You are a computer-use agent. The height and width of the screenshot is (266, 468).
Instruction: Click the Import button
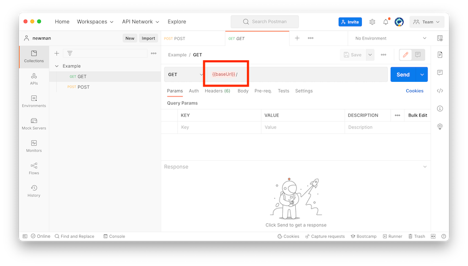tap(148, 38)
